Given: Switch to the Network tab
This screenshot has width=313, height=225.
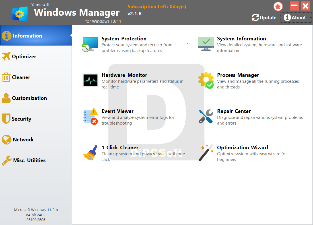Looking at the screenshot, I should (36, 139).
